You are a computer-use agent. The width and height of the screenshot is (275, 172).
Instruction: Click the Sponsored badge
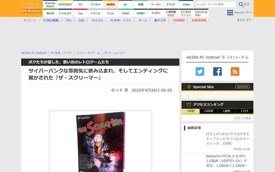pyautogui.click(x=242, y=87)
